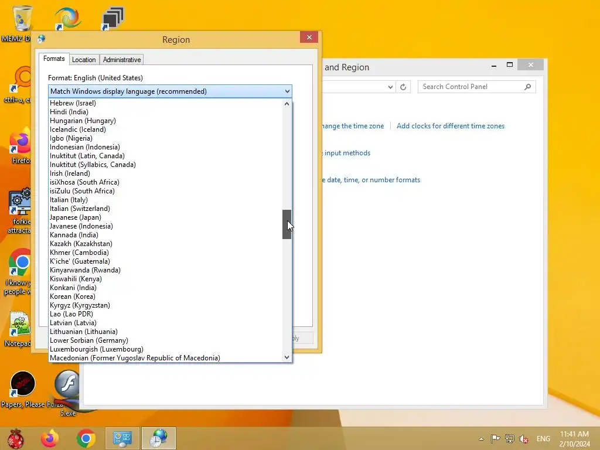Collapse the Format dropdown via its arrow
The width and height of the screenshot is (600, 450).
click(287, 91)
